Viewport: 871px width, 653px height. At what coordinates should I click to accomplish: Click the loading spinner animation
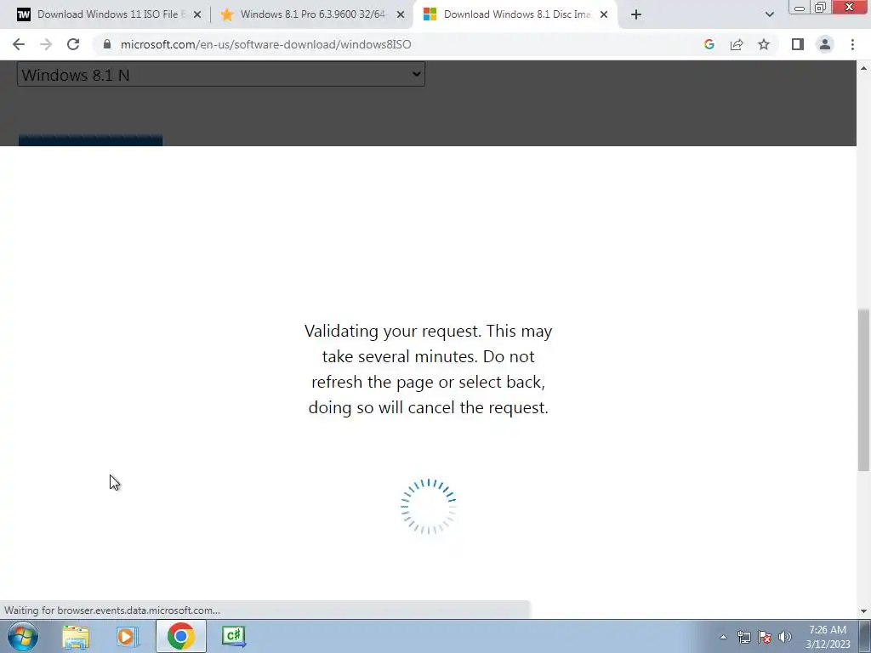429,507
